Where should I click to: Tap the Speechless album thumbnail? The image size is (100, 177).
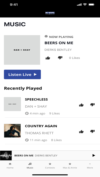click(12, 104)
